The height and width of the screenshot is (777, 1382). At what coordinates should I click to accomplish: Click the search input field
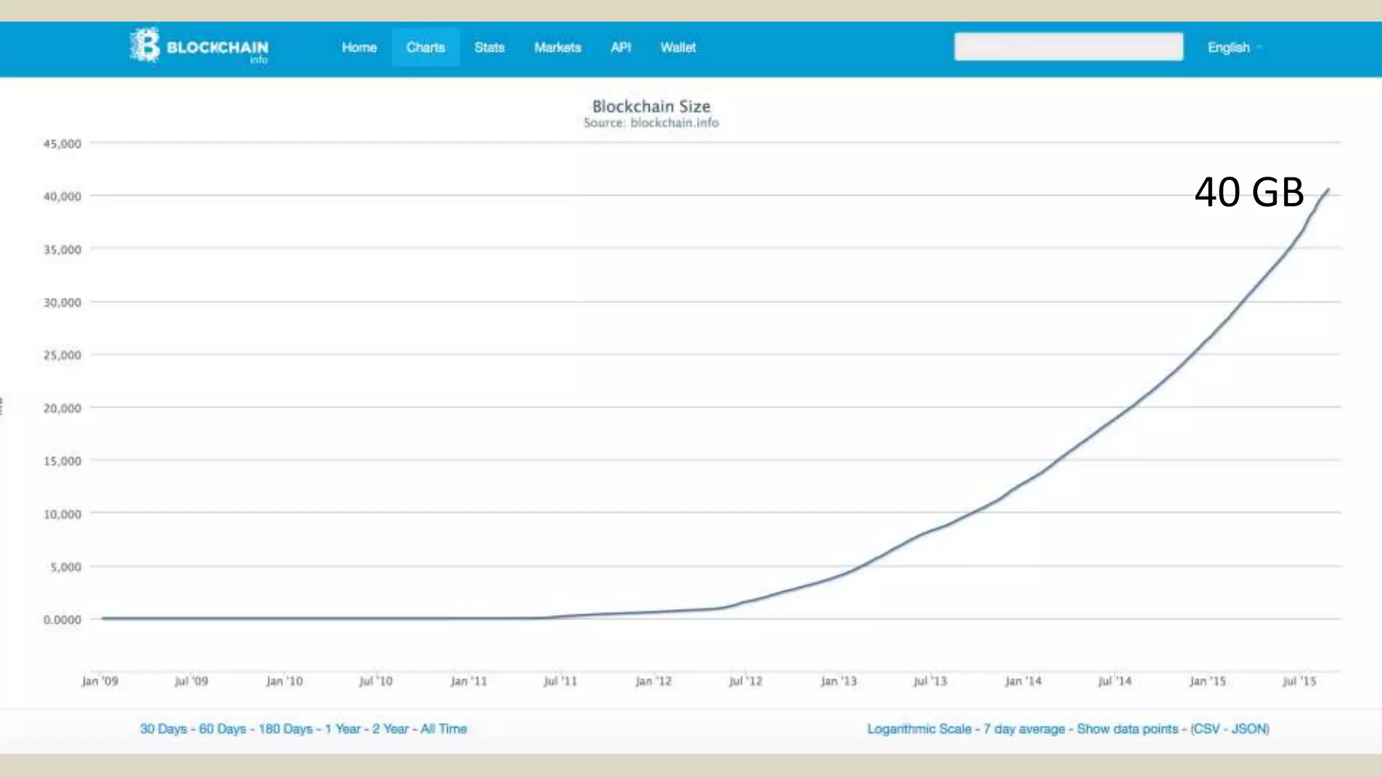[x=1068, y=47]
